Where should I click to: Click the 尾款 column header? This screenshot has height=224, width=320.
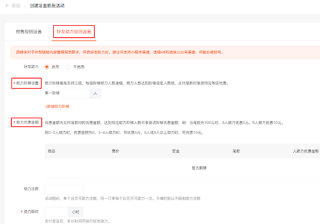[236, 151]
